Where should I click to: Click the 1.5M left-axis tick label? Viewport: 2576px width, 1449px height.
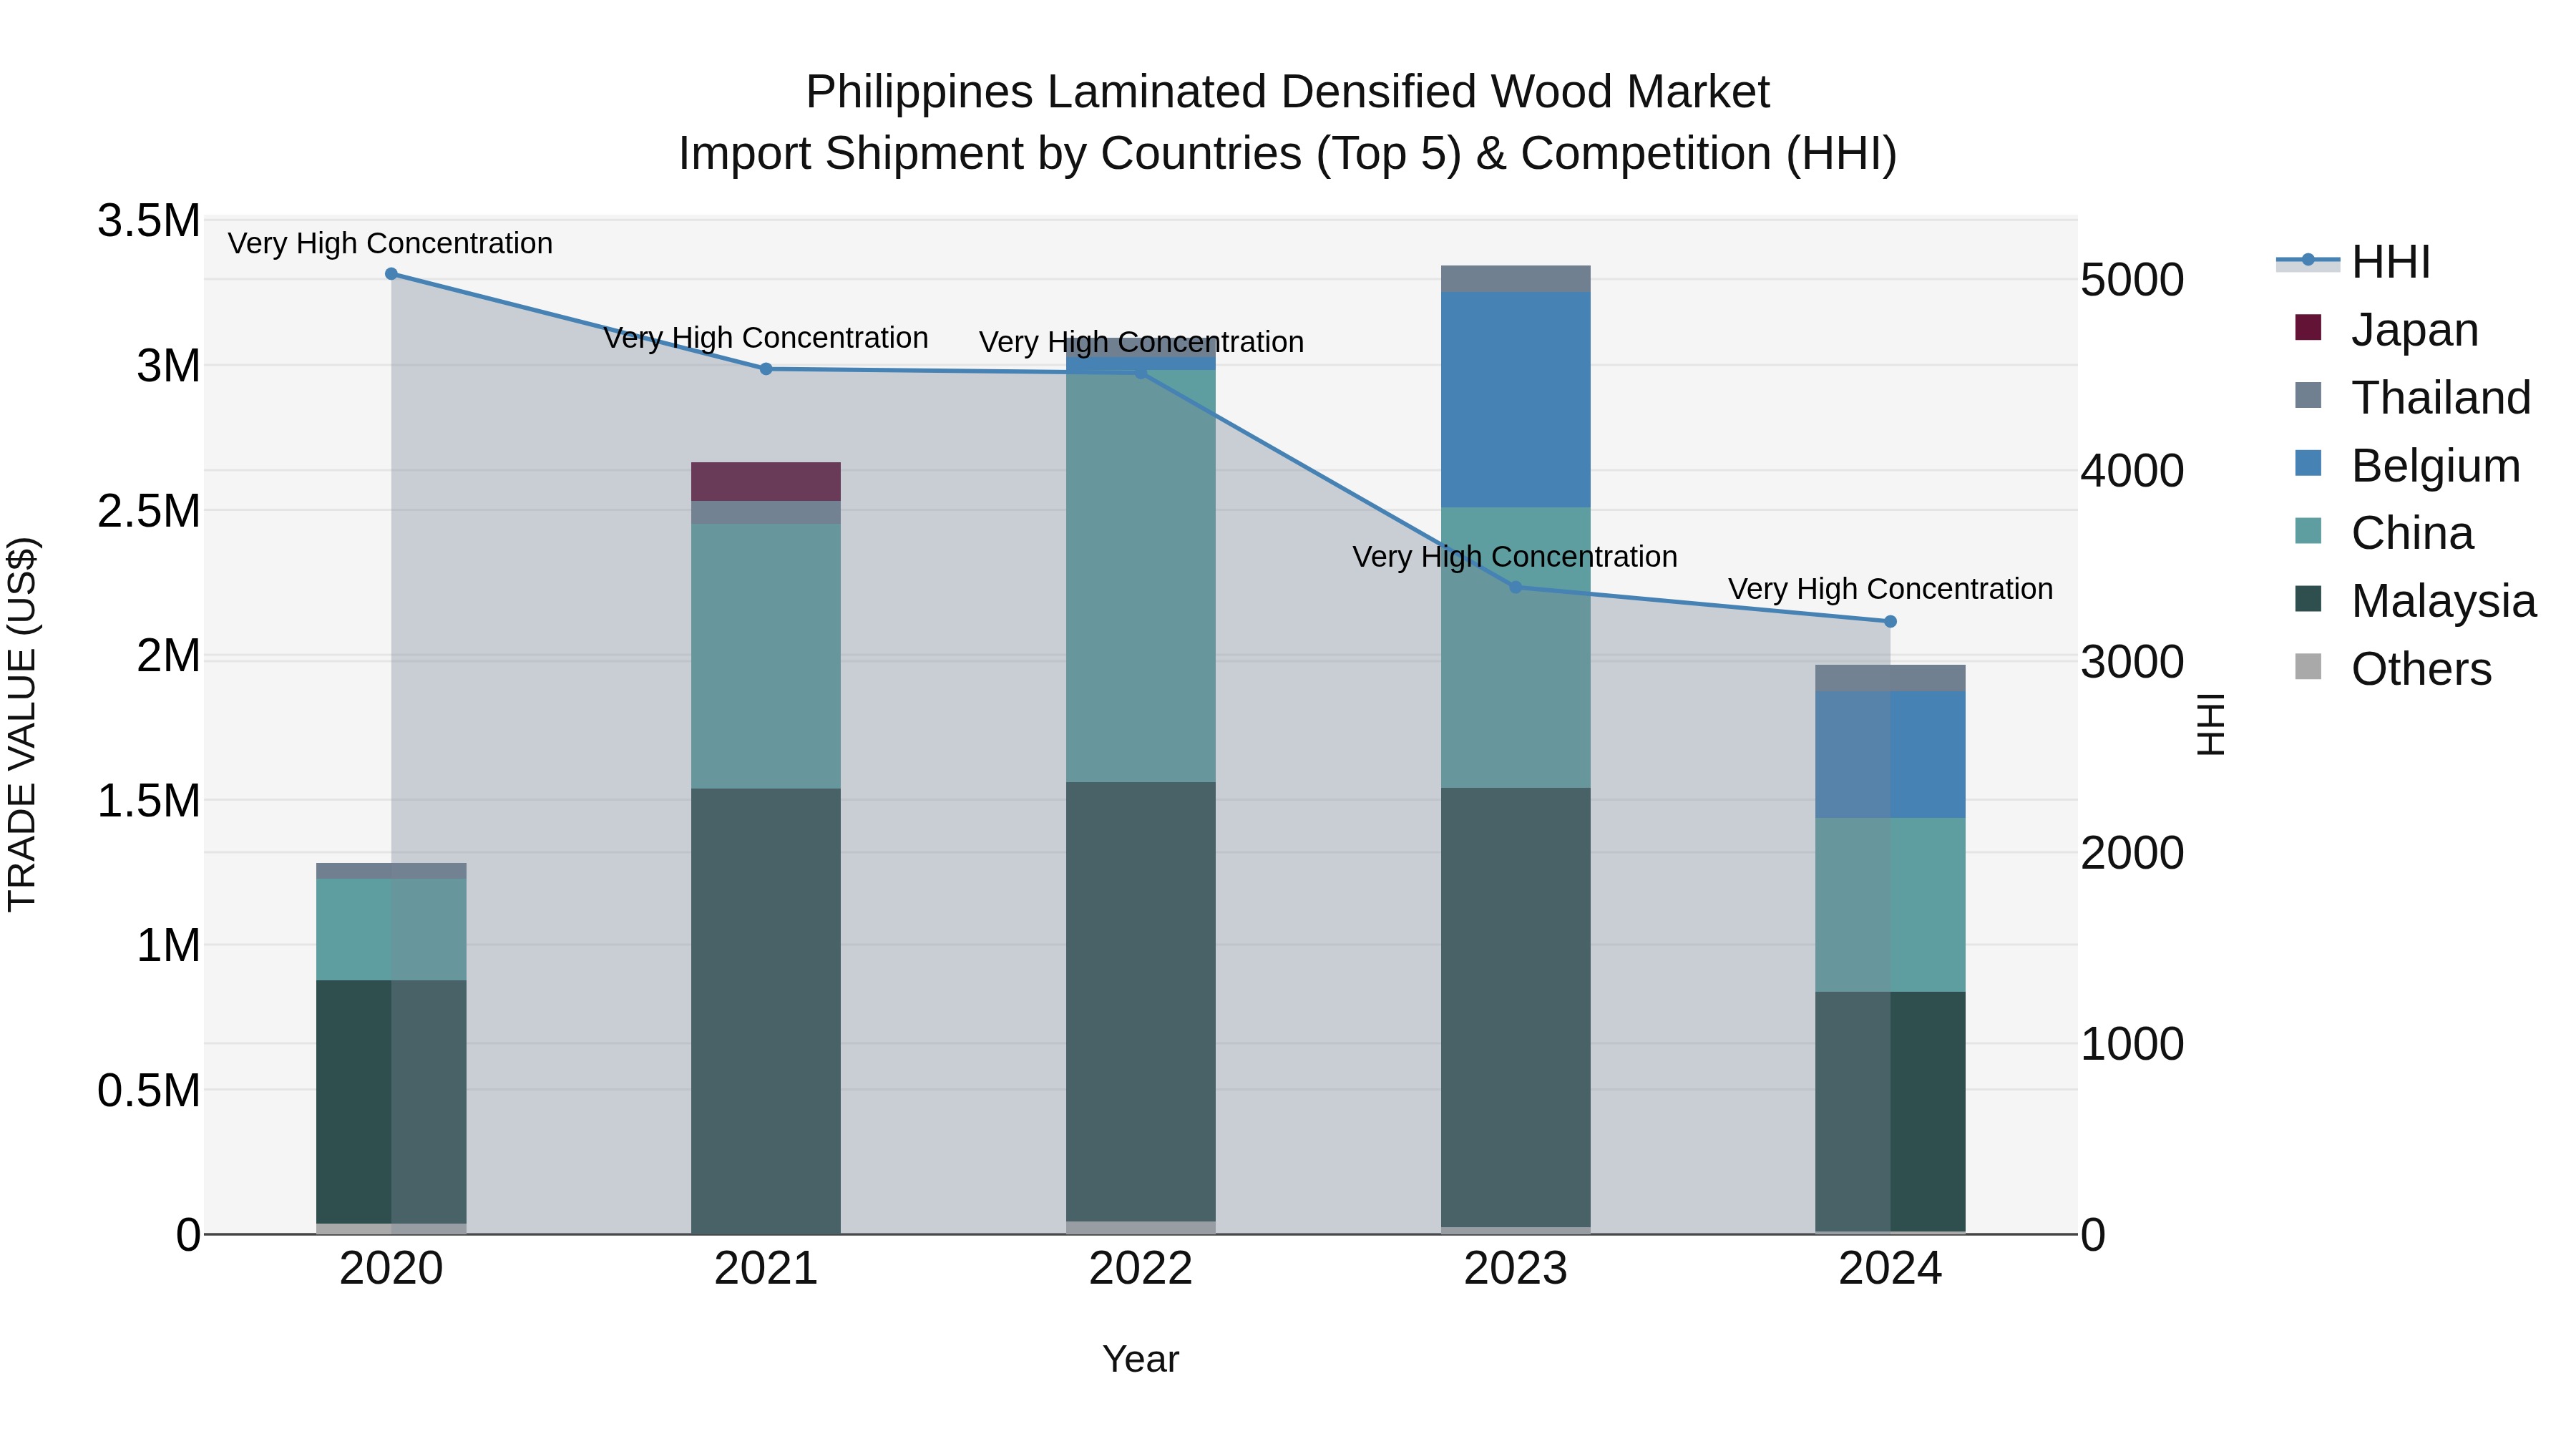point(149,800)
